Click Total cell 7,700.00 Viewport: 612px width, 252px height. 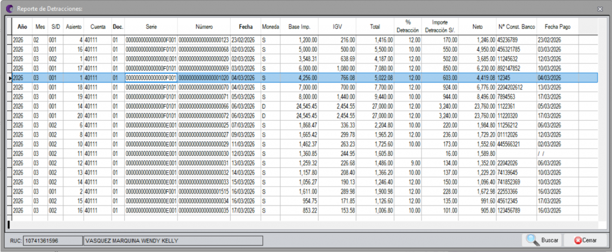[x=375, y=87]
